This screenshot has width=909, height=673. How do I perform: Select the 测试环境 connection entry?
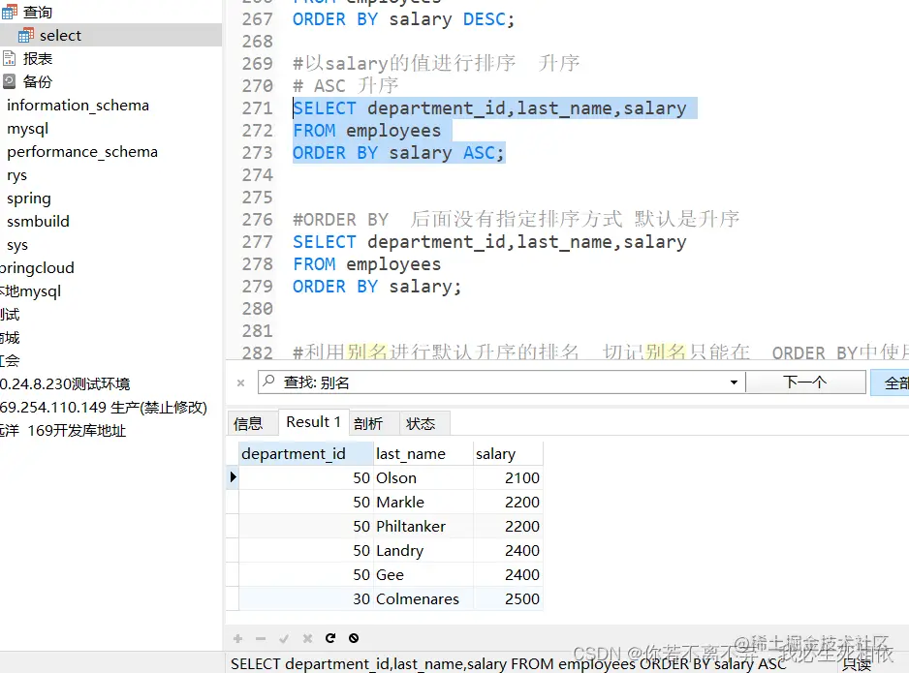click(65, 384)
